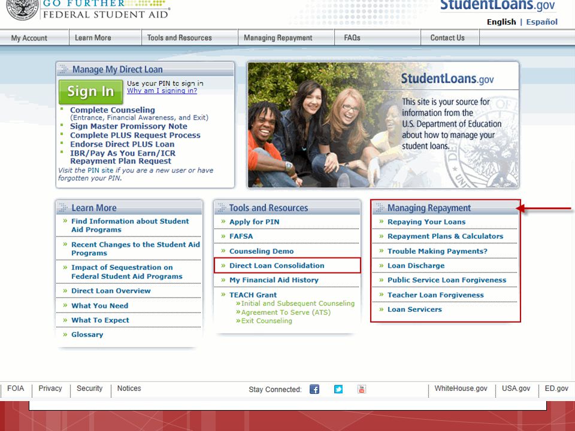Open Repaying Your Loans link
The width and height of the screenshot is (575, 431).
tap(426, 221)
